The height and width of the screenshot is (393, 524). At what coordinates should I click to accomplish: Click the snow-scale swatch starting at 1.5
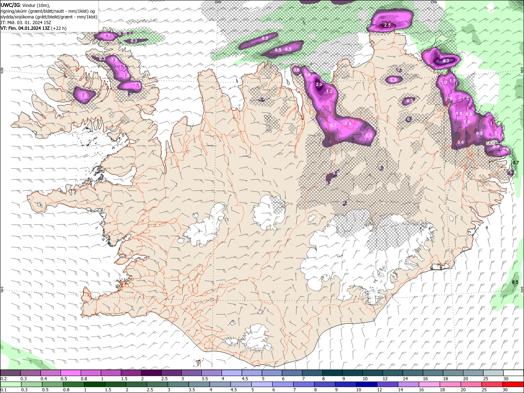point(131,373)
